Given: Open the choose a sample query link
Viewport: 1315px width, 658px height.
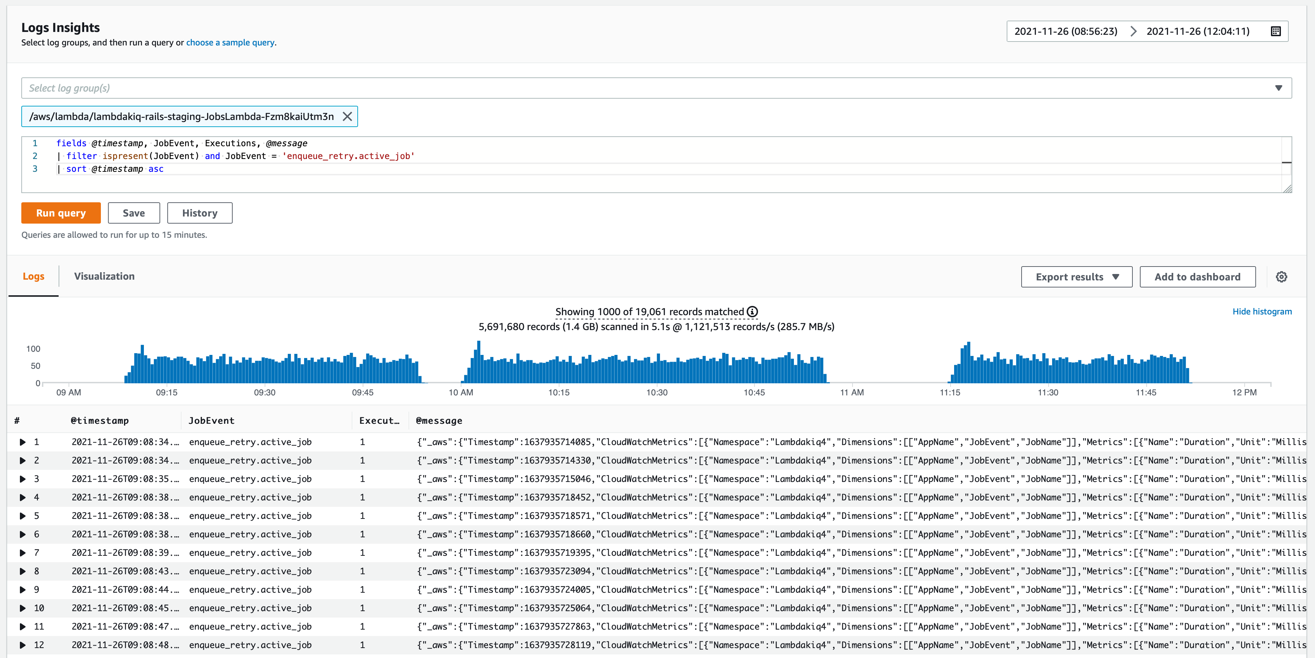Looking at the screenshot, I should pyautogui.click(x=230, y=43).
